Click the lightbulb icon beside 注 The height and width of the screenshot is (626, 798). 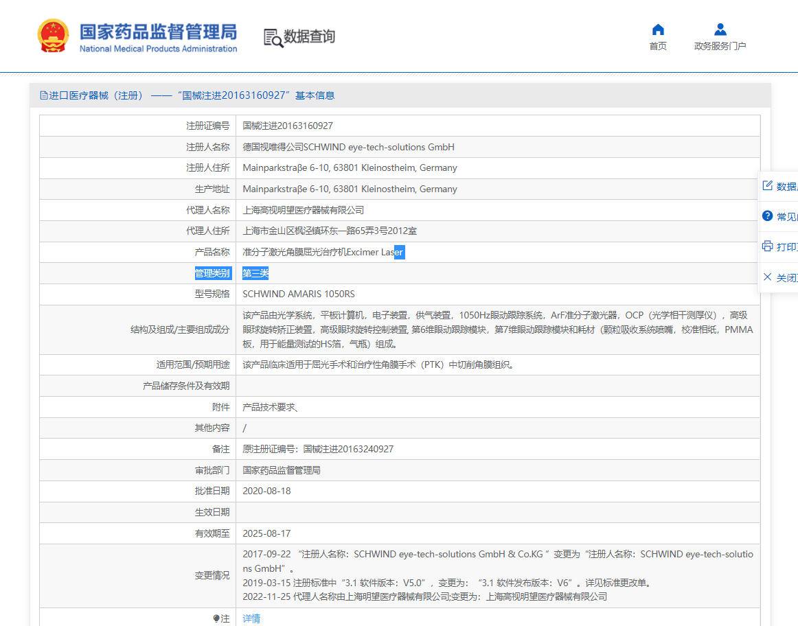[x=216, y=618]
